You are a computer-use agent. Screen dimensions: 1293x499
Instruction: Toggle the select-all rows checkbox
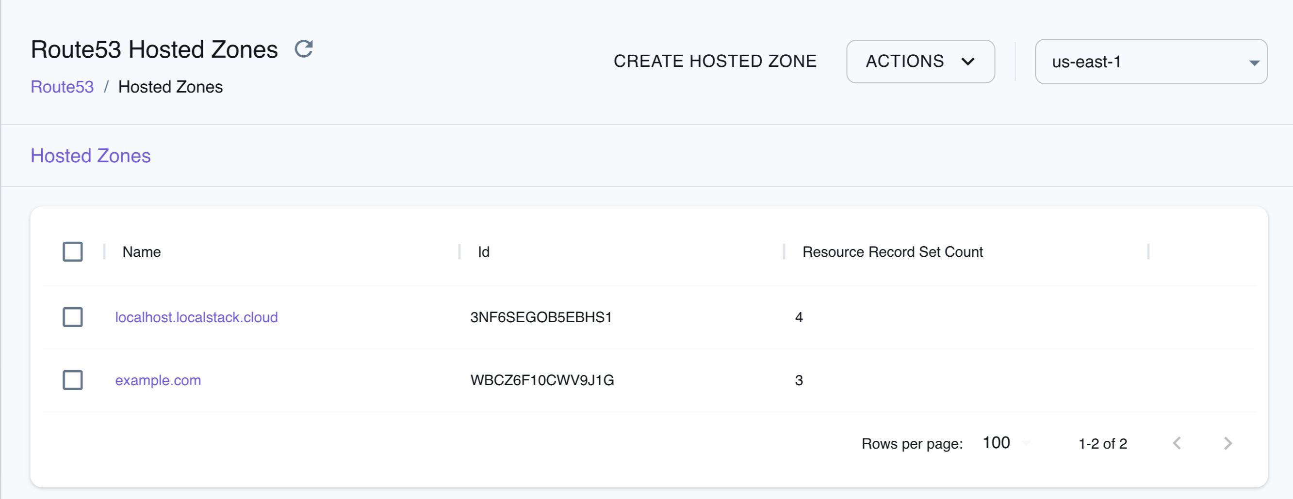[x=73, y=251]
